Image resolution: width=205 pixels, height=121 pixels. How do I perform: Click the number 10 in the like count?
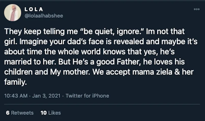point(43,113)
